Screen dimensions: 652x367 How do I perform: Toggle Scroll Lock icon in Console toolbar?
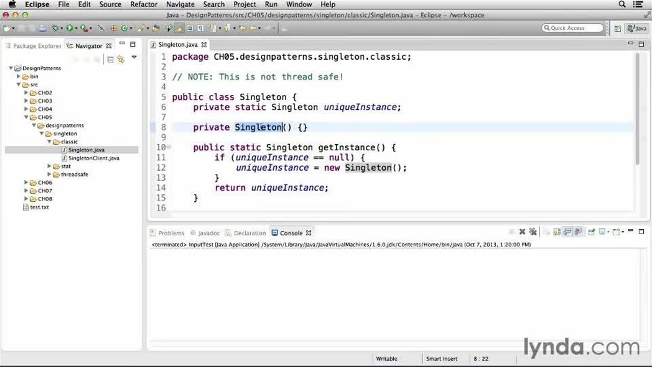click(x=557, y=232)
